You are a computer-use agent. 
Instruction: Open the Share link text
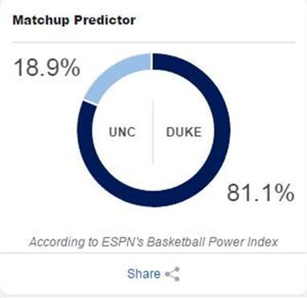(x=144, y=274)
